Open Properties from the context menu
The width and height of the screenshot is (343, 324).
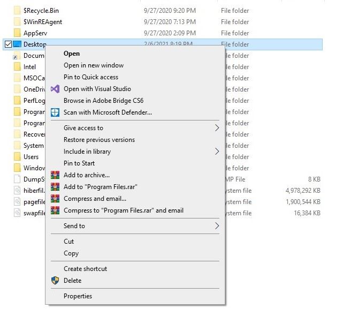point(135,296)
